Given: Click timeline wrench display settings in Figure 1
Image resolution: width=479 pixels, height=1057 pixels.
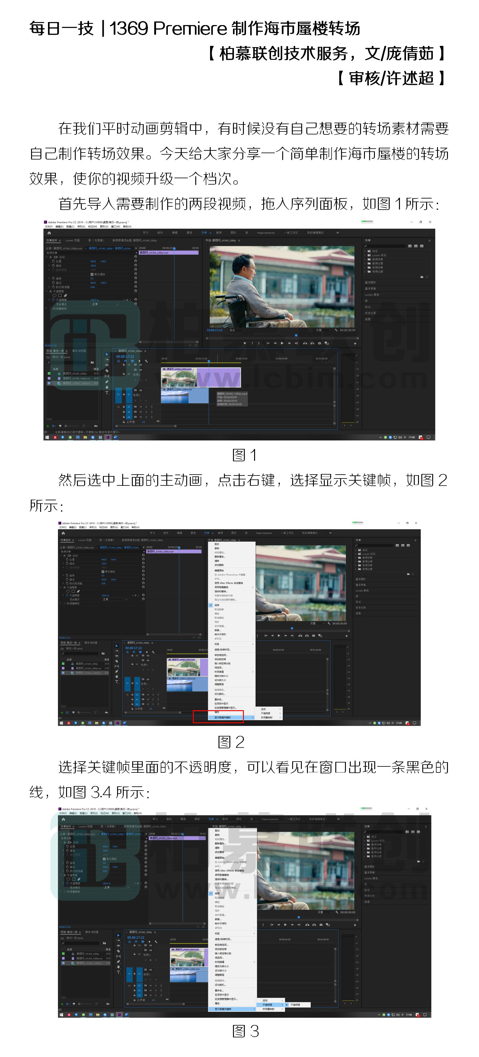Looking at the screenshot, I should click(x=146, y=362).
